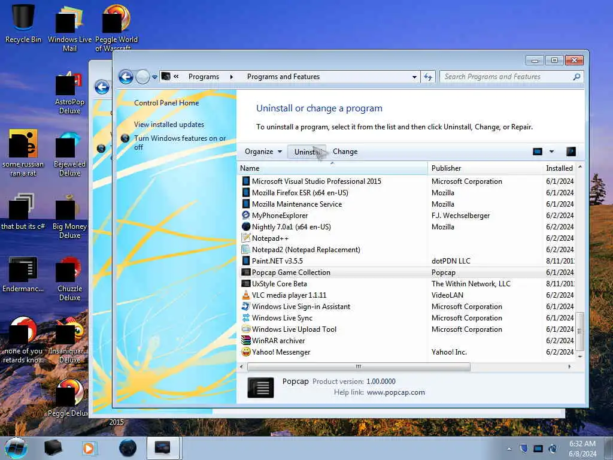Viewport: 613px width, 460px height.
Task: Open the help icon on toolbar
Action: click(x=570, y=152)
